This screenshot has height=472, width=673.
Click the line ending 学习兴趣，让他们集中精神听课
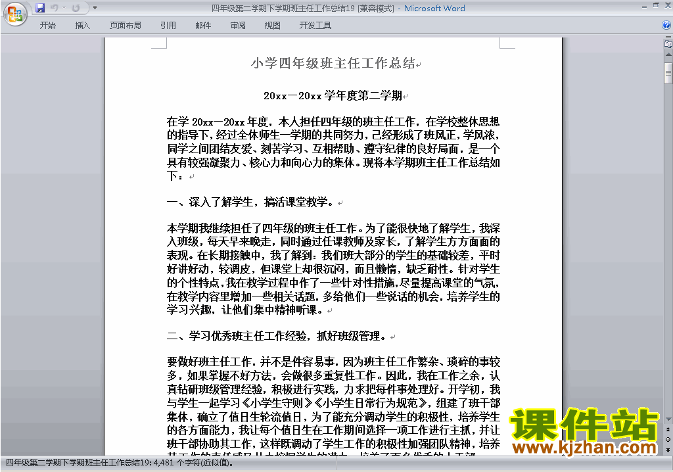[245, 310]
